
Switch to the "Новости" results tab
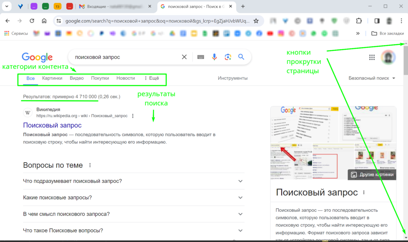[126, 78]
